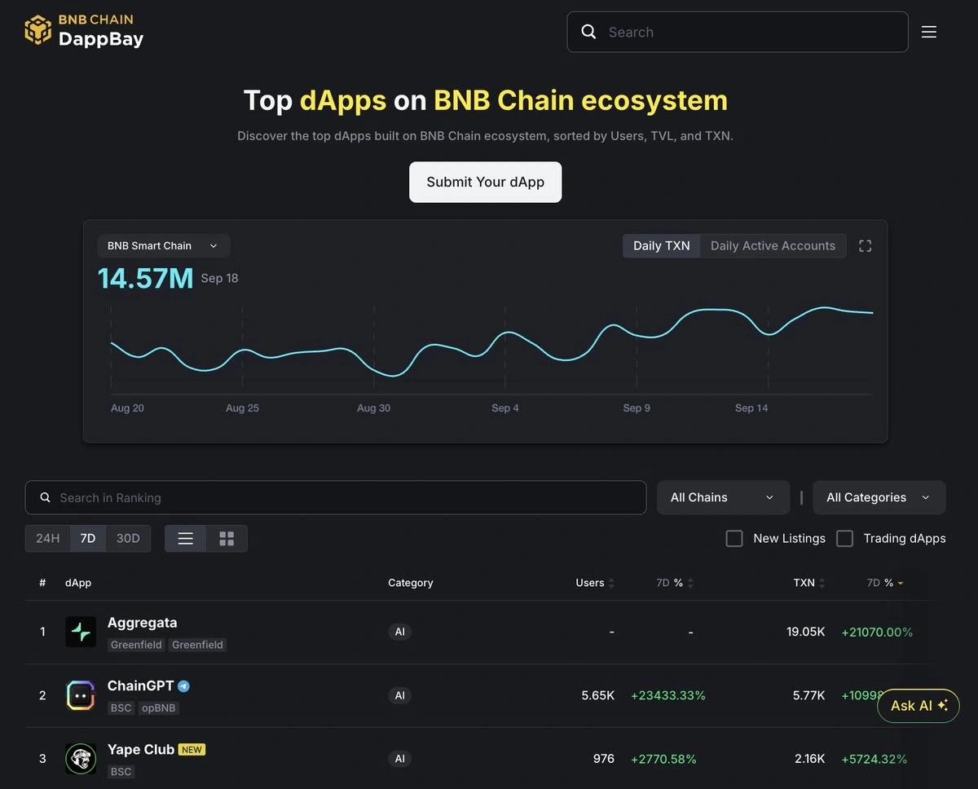Open the BNB Smart Chain dropdown
The width and height of the screenshot is (978, 789).
click(x=163, y=246)
